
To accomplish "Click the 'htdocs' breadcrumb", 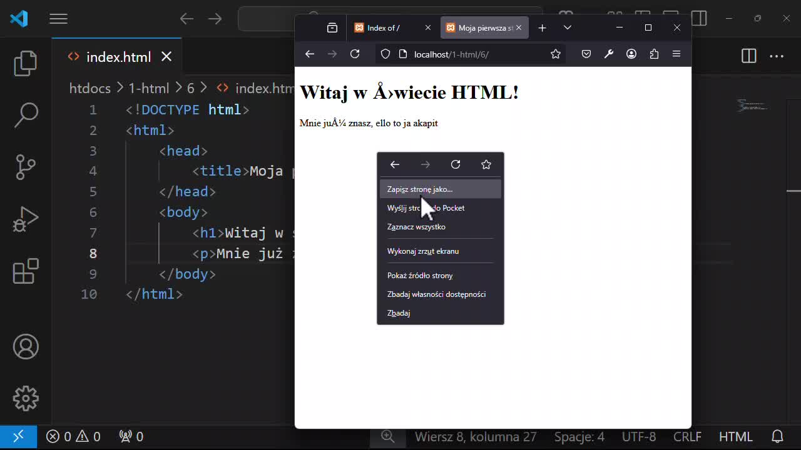I will pos(90,88).
